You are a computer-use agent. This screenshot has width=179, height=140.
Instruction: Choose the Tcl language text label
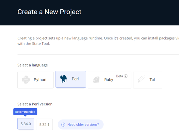[152, 80]
